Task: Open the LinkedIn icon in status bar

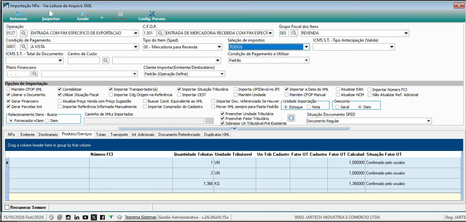Action: pyautogui.click(x=77, y=217)
